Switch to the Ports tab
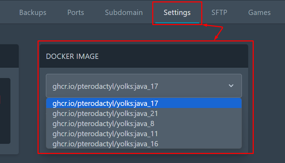 coord(76,13)
